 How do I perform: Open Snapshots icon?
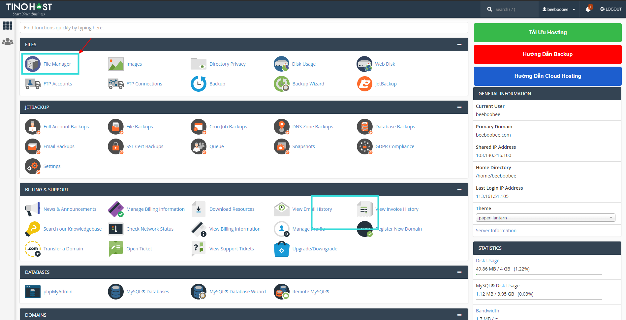click(282, 146)
